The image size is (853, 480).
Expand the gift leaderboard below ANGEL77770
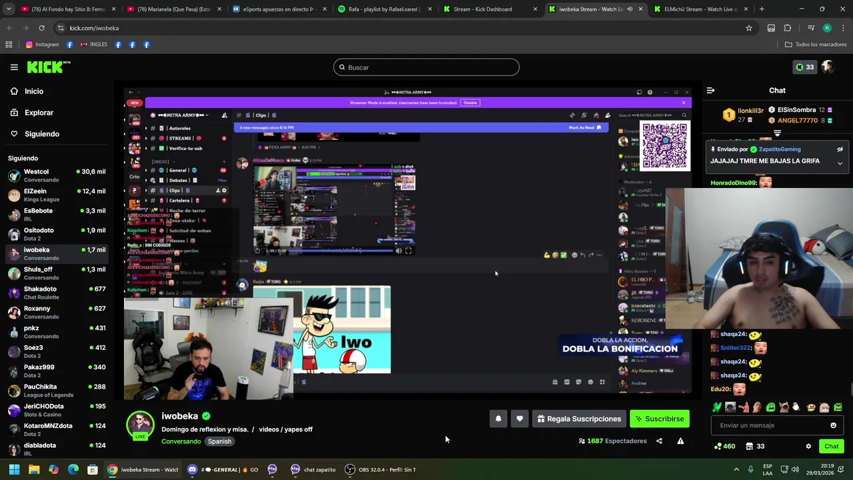[777, 133]
